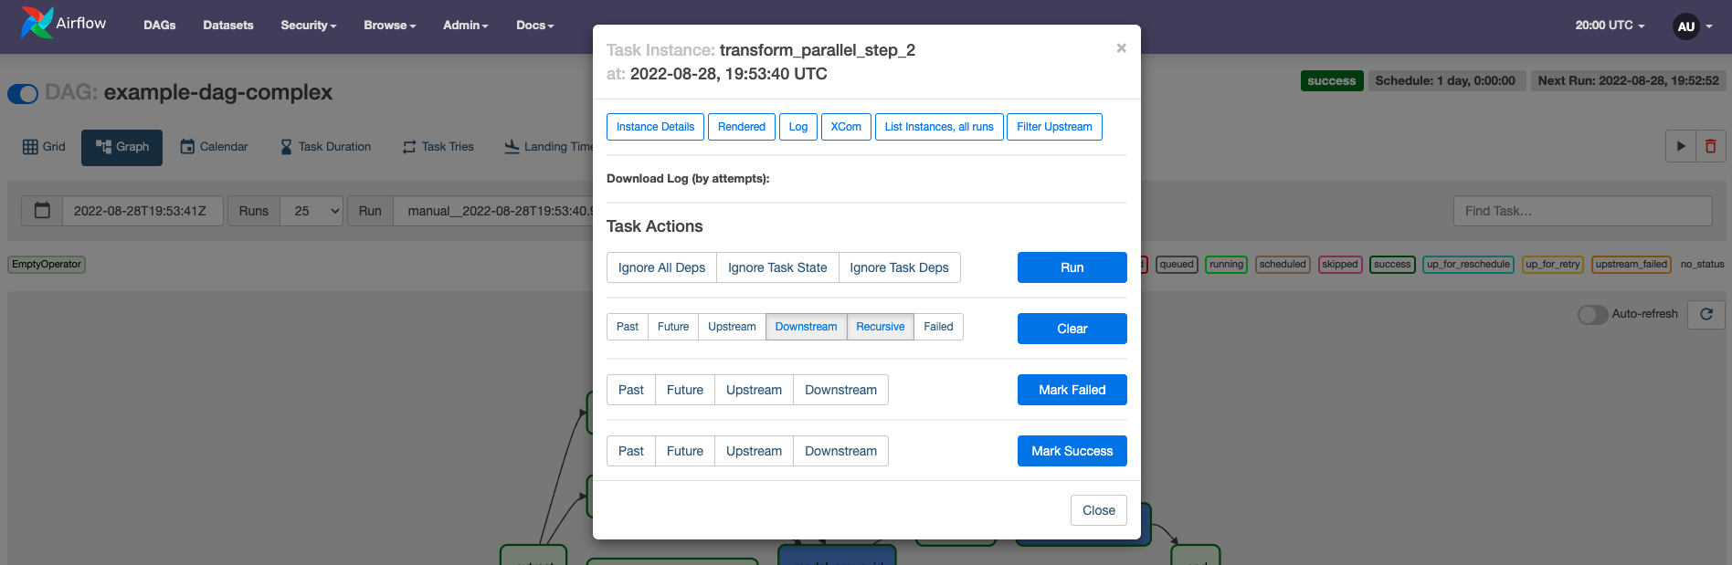Screen dimensions: 1732x565
Task: Deselect Downstream in the Clear row
Action: [806, 327]
